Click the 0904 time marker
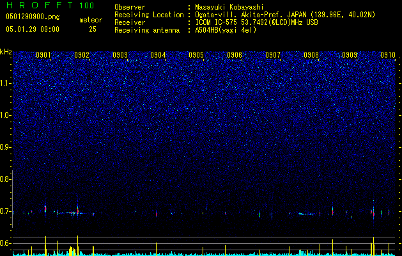Viewport: 402px width, 256px height. point(158,55)
